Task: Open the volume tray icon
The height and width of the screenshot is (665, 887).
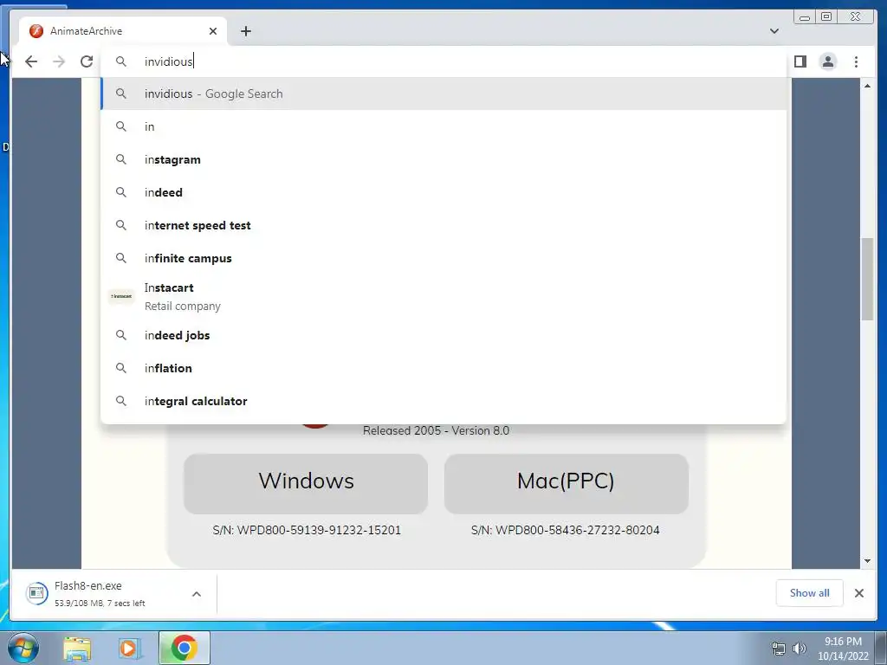Action: [x=799, y=649]
